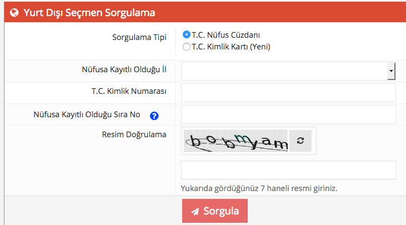The width and height of the screenshot is (406, 225).
Task: Click the Nüfusa Kayıtlı Olduğu Sıra No field
Action: (288, 114)
